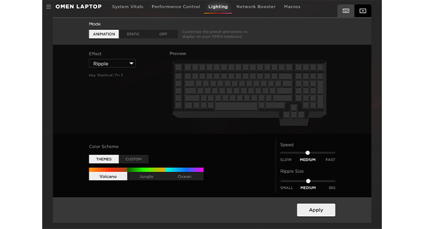Open the Macros tab

(292, 7)
